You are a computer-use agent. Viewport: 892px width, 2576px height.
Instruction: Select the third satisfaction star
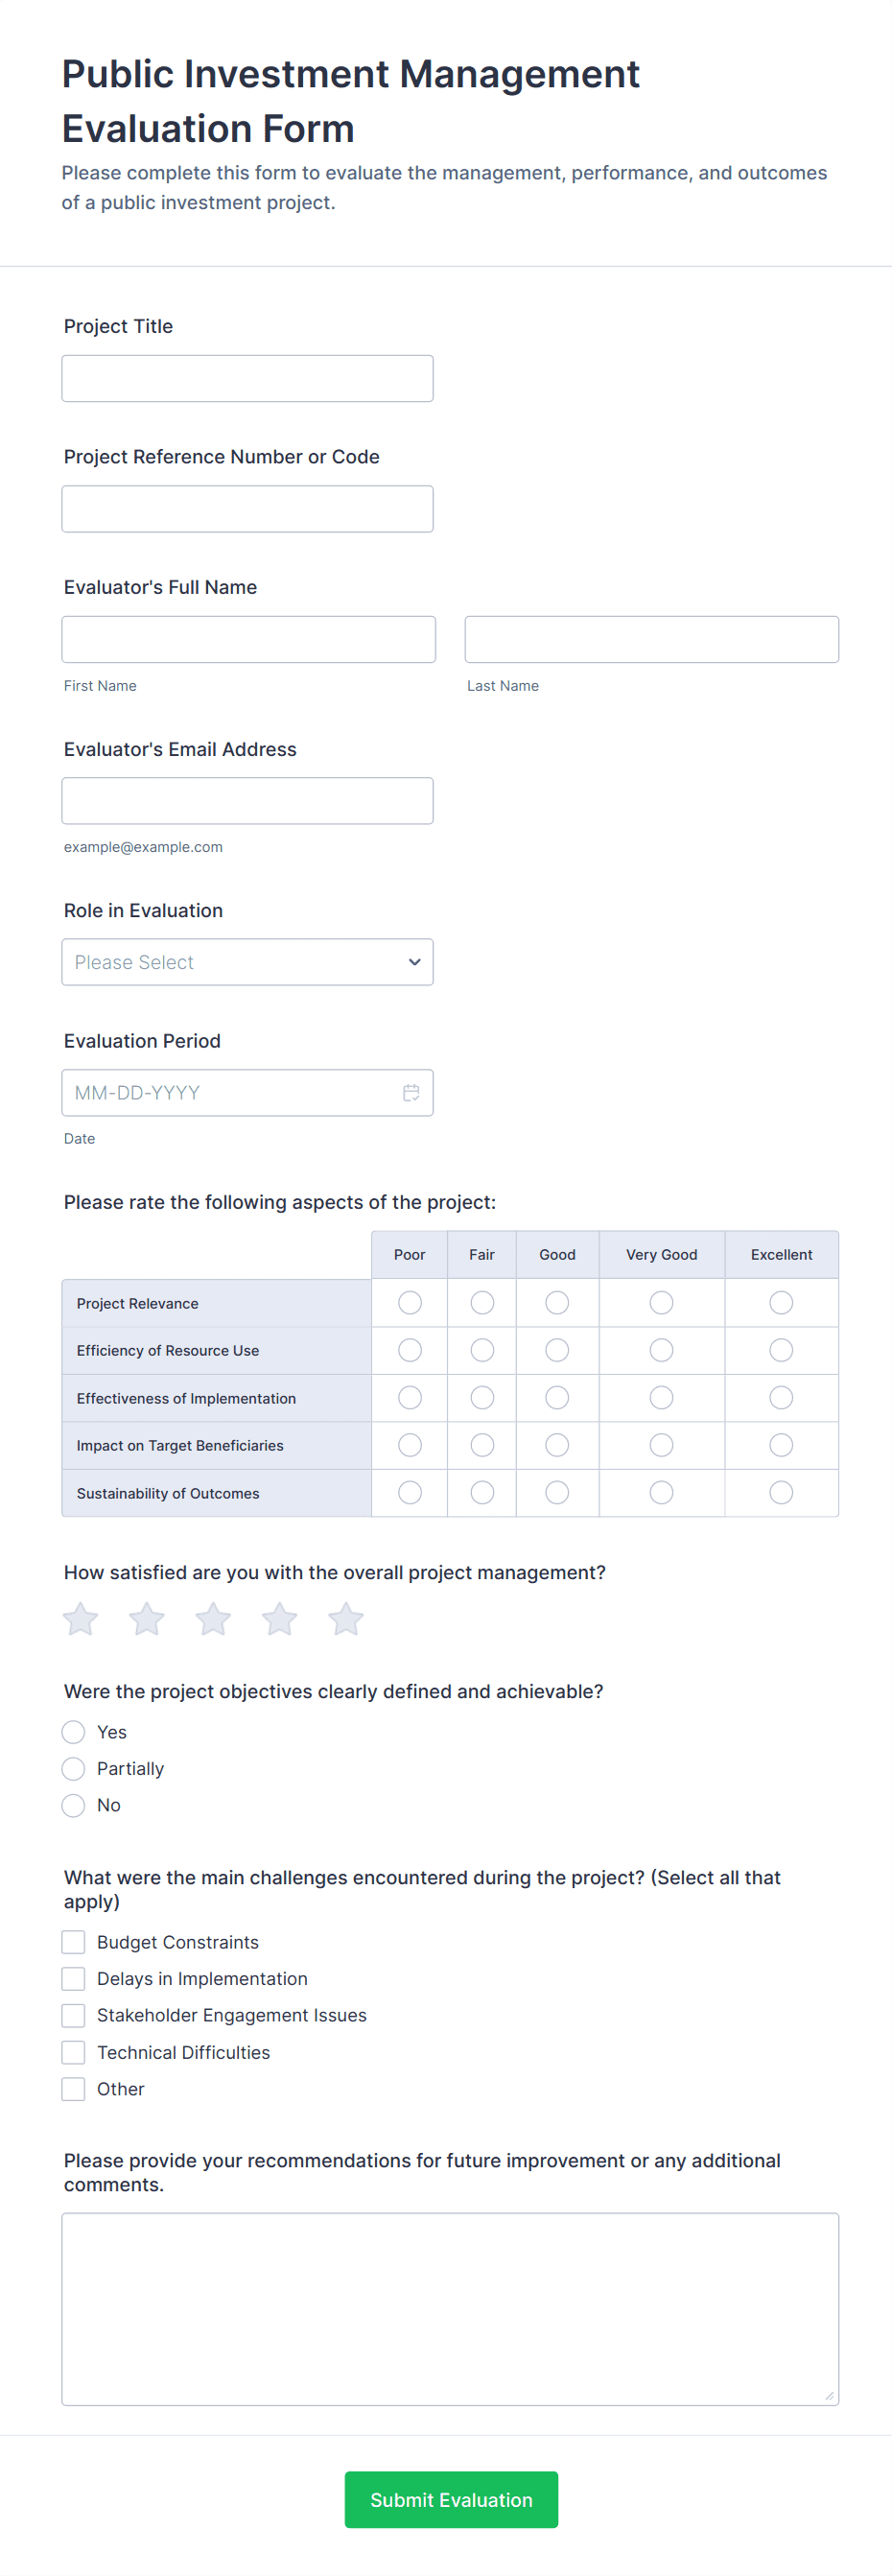[213, 1619]
